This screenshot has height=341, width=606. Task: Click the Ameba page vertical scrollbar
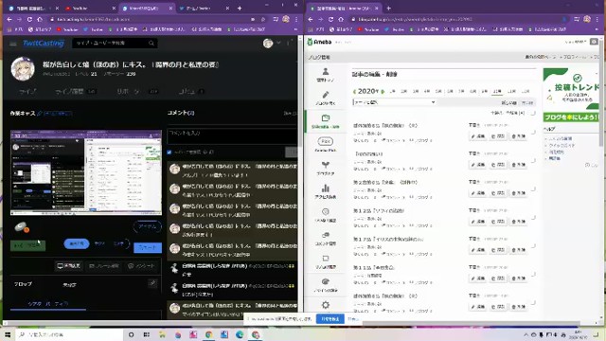click(602, 93)
